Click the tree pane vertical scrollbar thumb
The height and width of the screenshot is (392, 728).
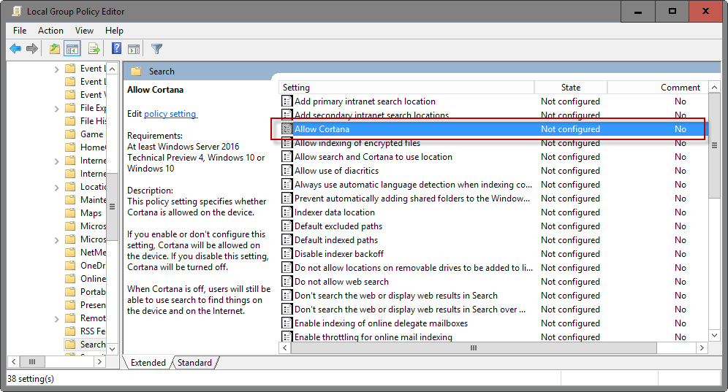coord(112,207)
